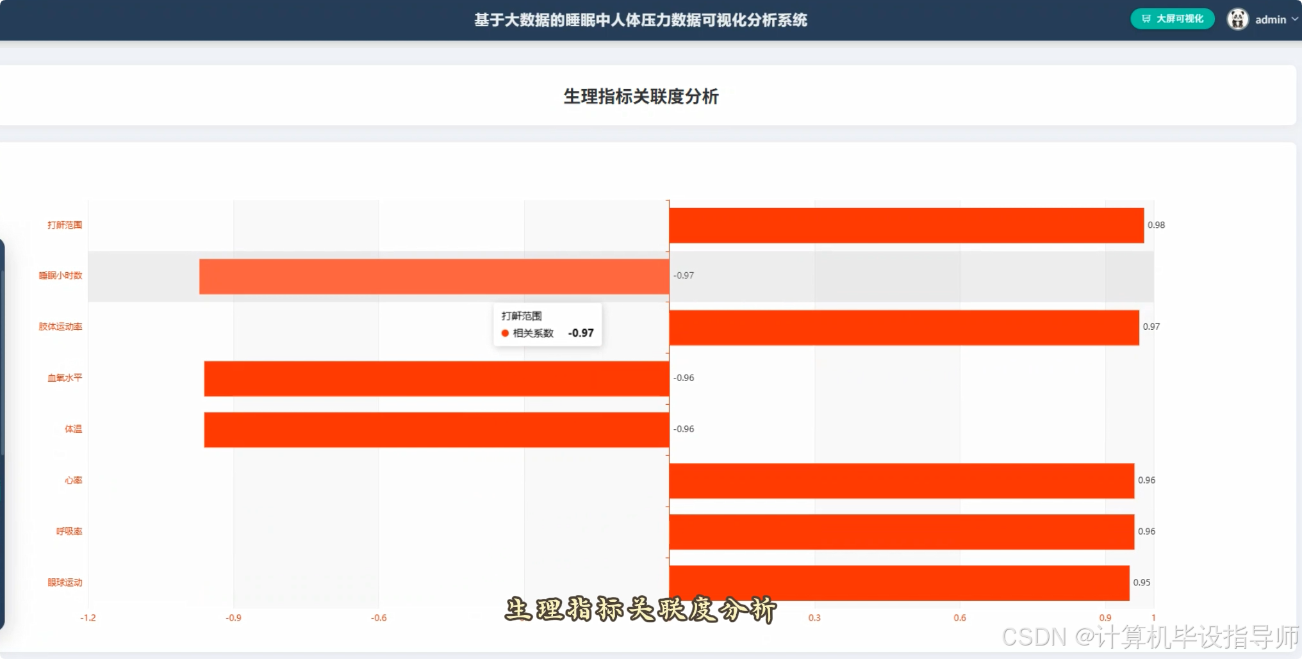Click the 心率 bar
Image resolution: width=1302 pixels, height=659 pixels.
(x=902, y=481)
